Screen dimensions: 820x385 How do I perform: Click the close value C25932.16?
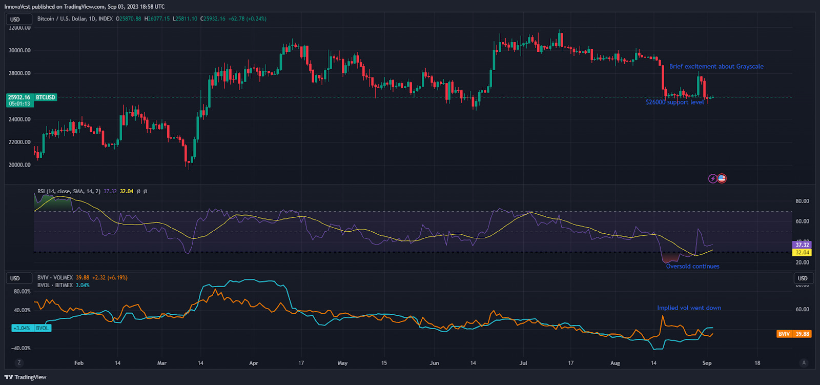(x=213, y=18)
